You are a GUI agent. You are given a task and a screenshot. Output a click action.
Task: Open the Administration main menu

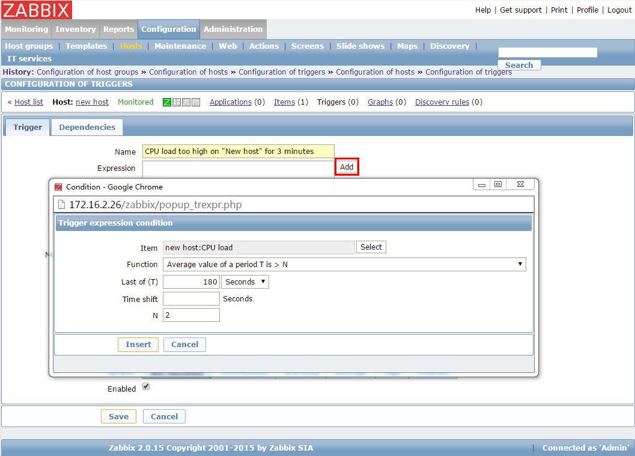(x=233, y=29)
